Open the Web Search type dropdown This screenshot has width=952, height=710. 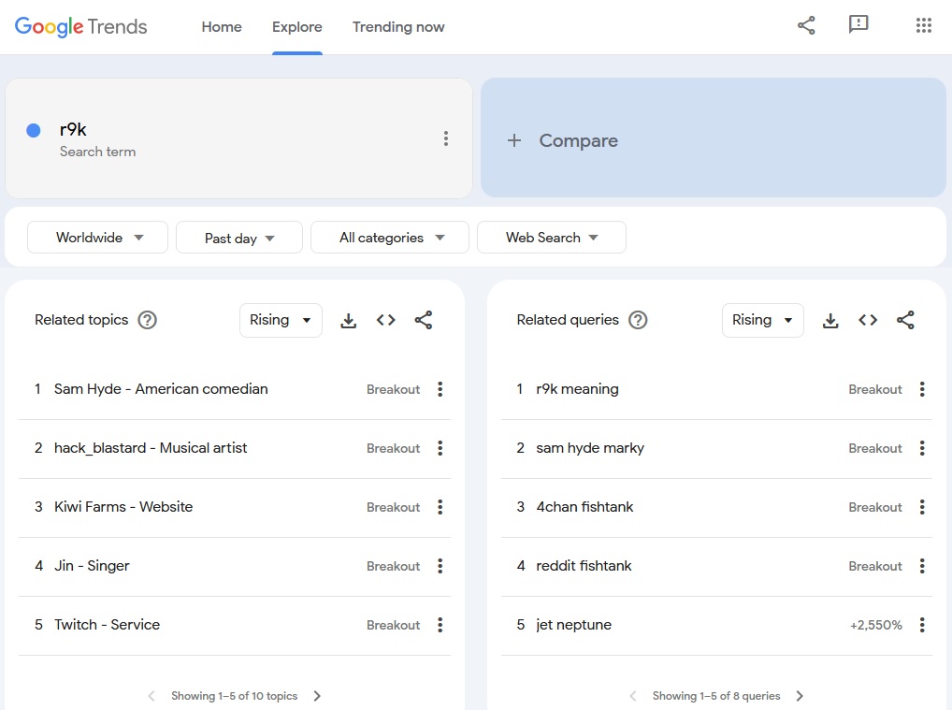[x=552, y=238]
